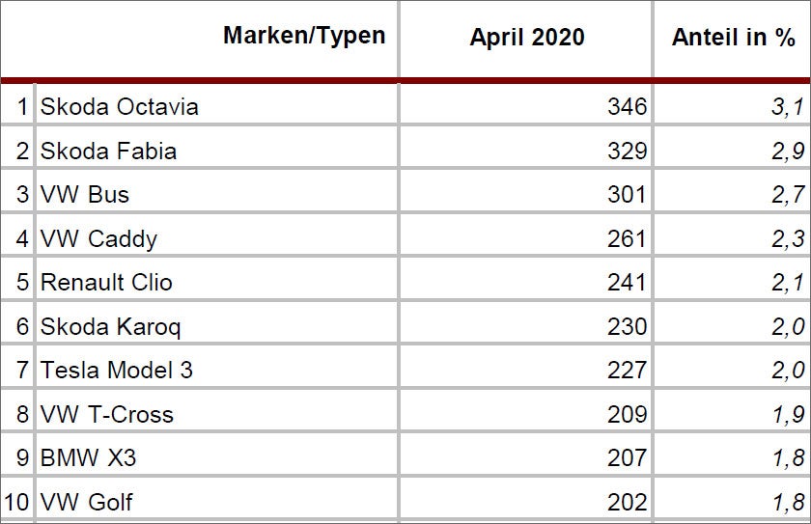The image size is (811, 524).
Task: Click the Anteil in % column header
Action: (x=733, y=38)
